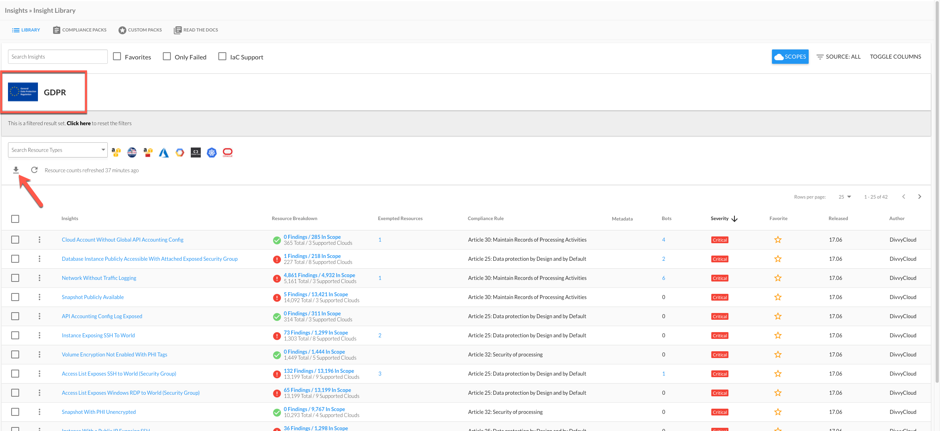
Task: Open actions menu for Network Without Traffic Logging
Action: pyautogui.click(x=40, y=278)
